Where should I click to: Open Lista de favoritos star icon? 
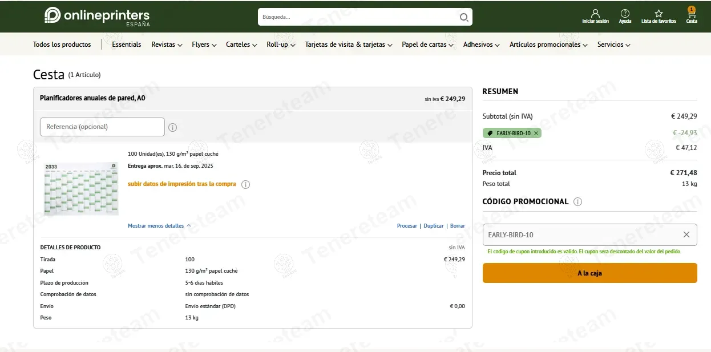(x=659, y=16)
